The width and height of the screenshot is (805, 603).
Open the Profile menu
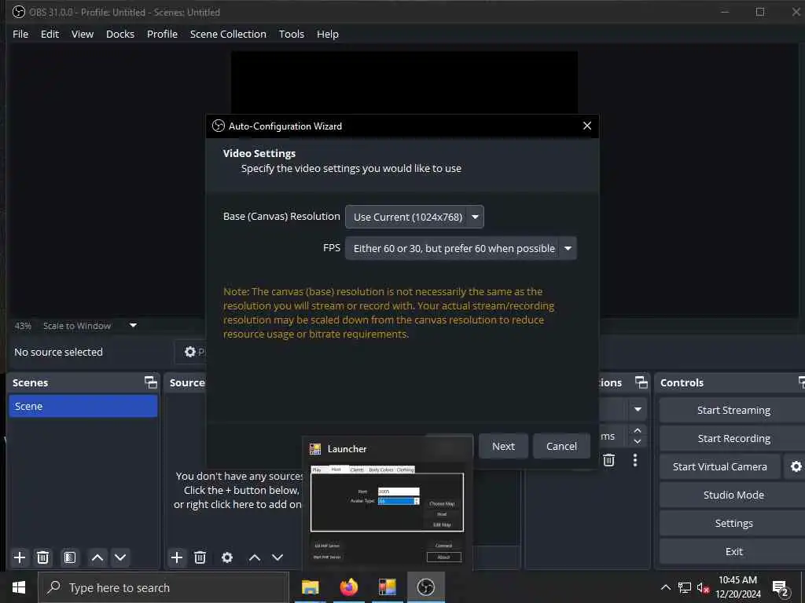[x=162, y=34]
